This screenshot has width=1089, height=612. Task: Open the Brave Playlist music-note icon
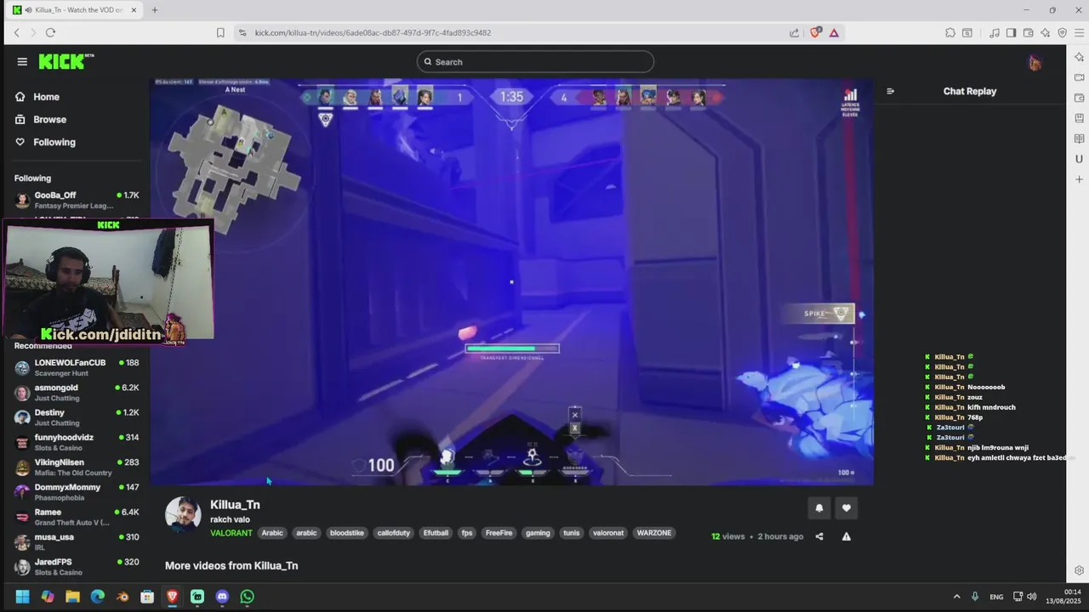click(995, 32)
